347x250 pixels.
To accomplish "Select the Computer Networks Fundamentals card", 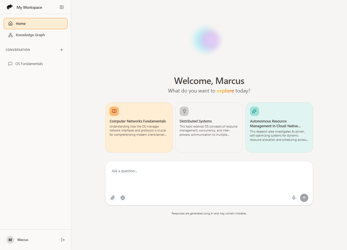I will tap(139, 128).
